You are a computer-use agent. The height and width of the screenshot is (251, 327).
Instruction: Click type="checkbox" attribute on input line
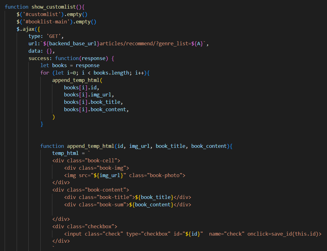tap(148, 234)
